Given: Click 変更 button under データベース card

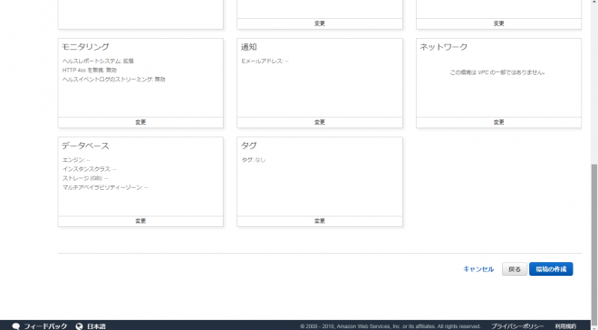Looking at the screenshot, I should [140, 221].
